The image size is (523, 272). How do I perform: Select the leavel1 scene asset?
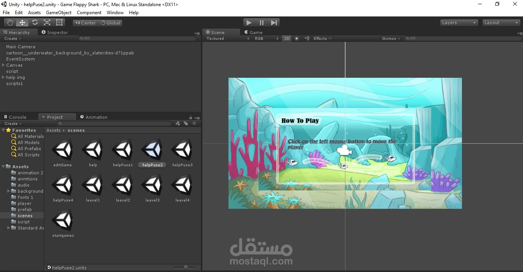pos(93,188)
